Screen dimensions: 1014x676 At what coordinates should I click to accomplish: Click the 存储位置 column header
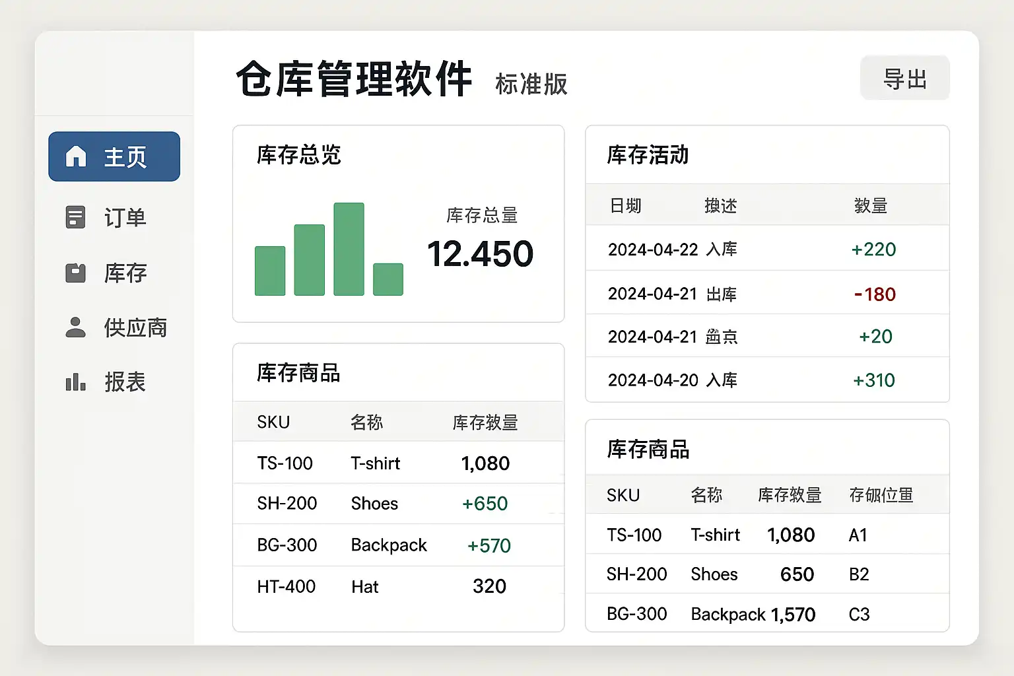[881, 495]
